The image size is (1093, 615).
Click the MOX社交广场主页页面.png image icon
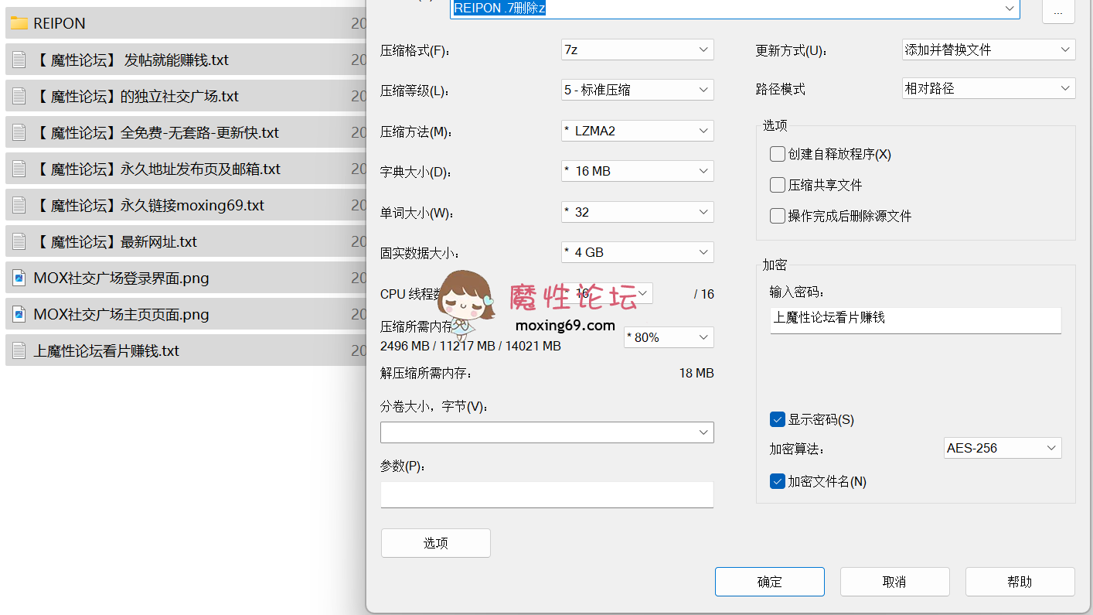coord(19,314)
